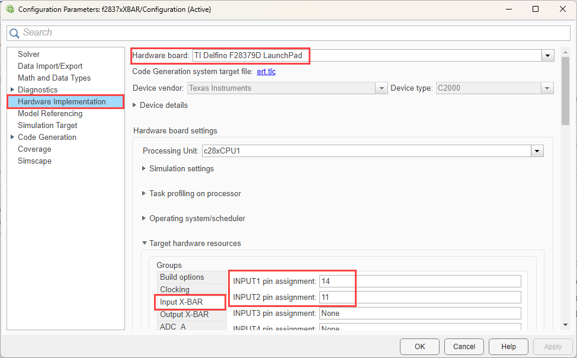Expand Task profiling on processor

144,194
